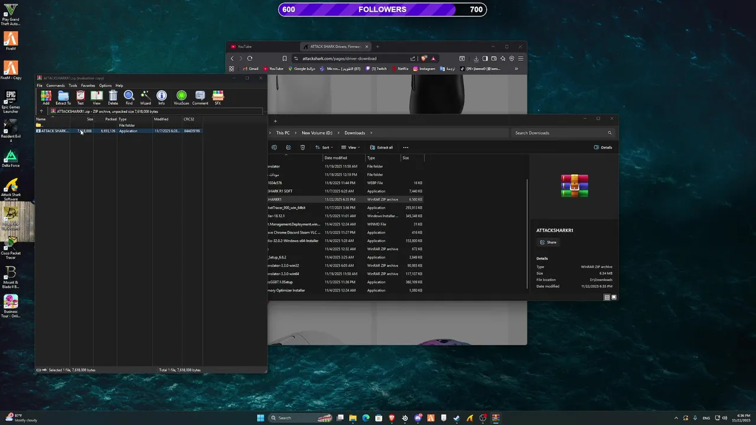Close the ATTACK SHARK Drivers browser tab
Screen dimensions: 756x425
367,47
